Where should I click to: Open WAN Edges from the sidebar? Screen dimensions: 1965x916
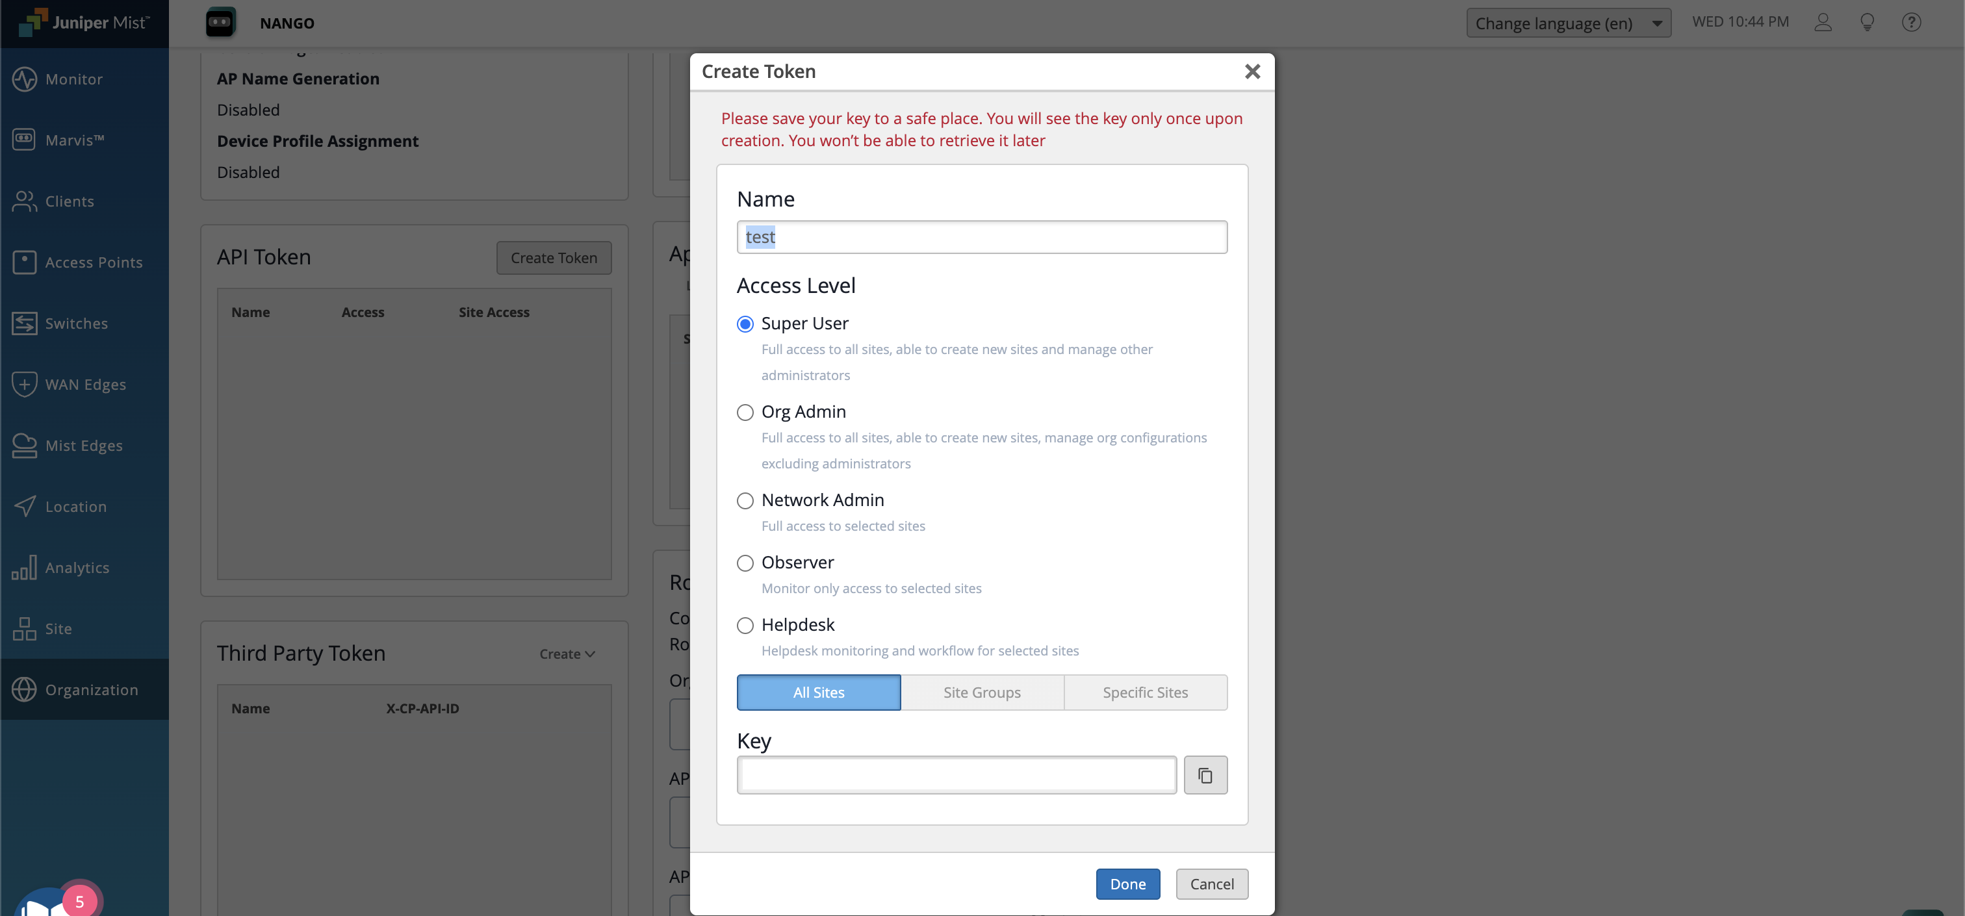tap(84, 385)
